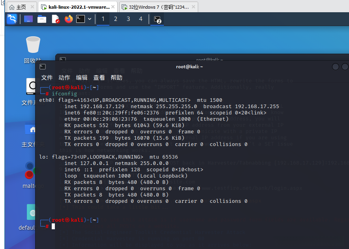The height and width of the screenshot is (249, 349).
Task: Close the 32位Windows 7 tab
Action: (193, 7)
